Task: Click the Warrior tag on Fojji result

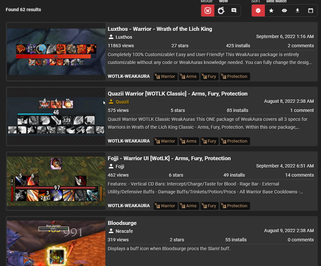Action: (165, 206)
